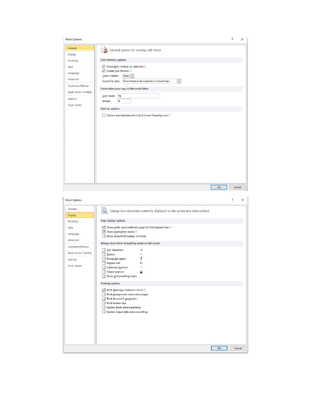The width and height of the screenshot is (311, 414).
Task: Click info icon next to Show highlighter marks
Action: [136, 232]
